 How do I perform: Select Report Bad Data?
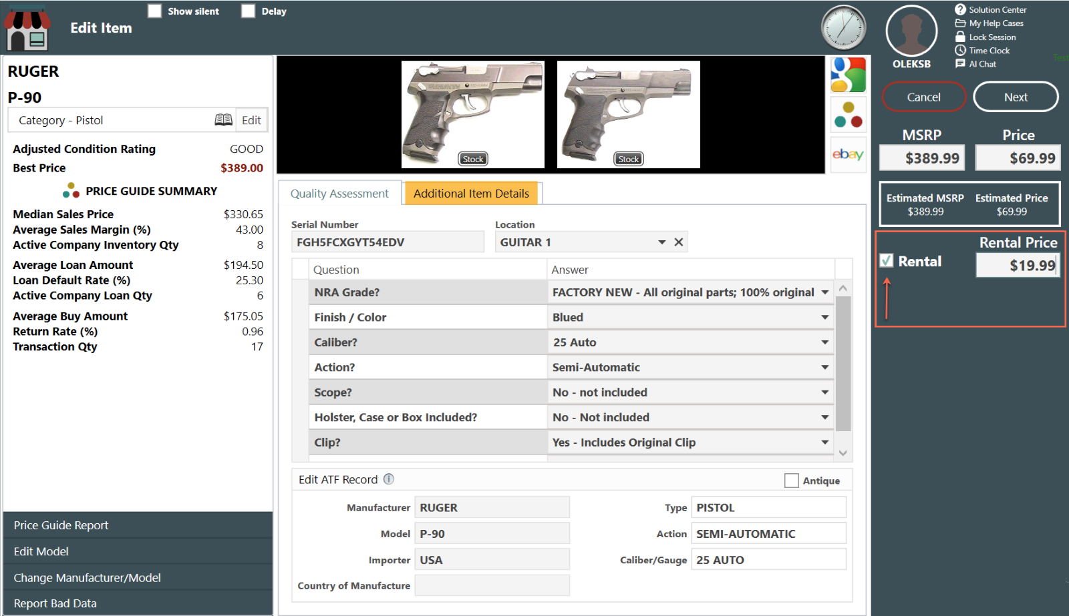pyautogui.click(x=138, y=603)
